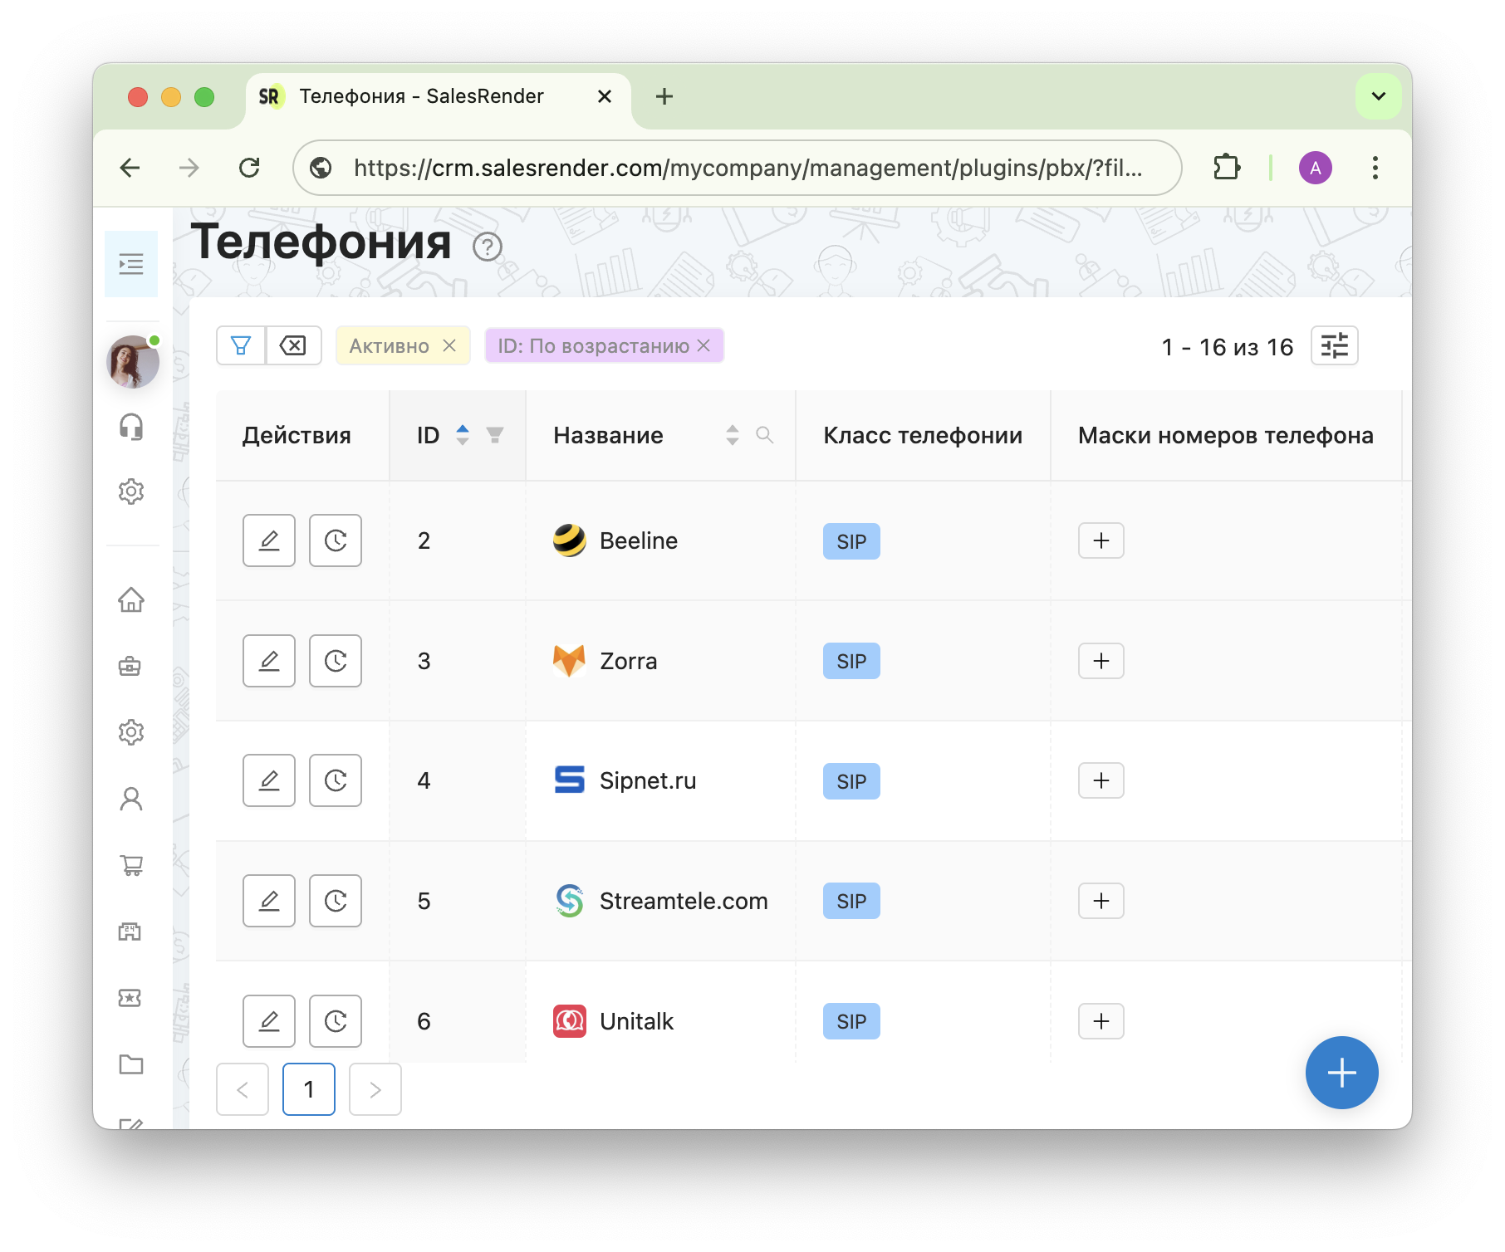
Task: Open the browser three-dot menu
Action: pyautogui.click(x=1375, y=168)
